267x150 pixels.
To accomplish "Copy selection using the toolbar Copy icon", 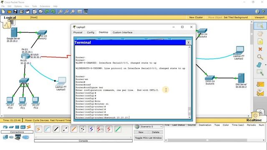I will pos(35,12).
